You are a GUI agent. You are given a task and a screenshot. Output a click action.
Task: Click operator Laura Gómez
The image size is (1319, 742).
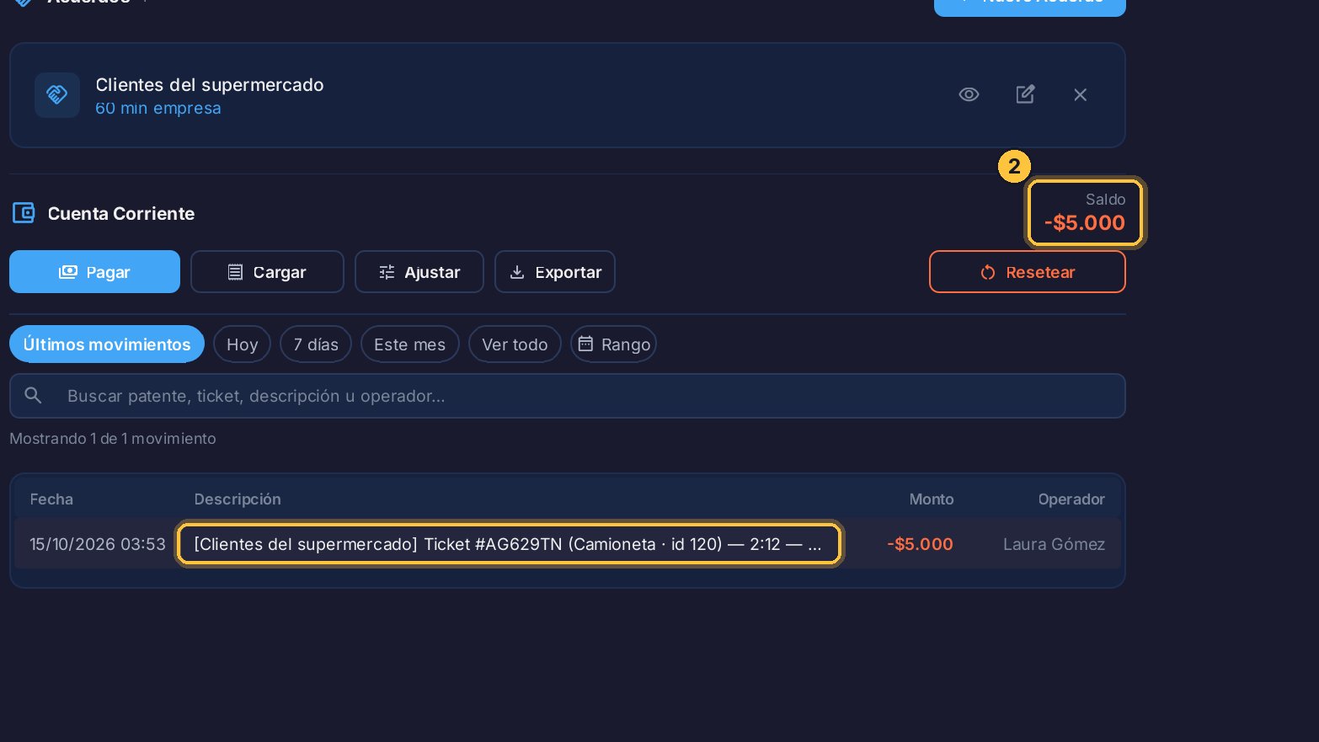[x=1054, y=544]
